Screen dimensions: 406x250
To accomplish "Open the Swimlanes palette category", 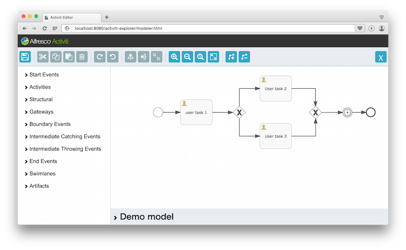I will pos(42,173).
